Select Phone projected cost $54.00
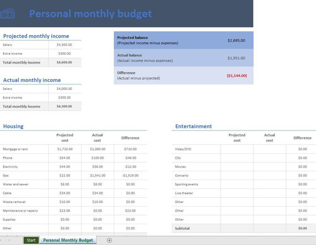The height and width of the screenshot is (245, 316). [65, 158]
